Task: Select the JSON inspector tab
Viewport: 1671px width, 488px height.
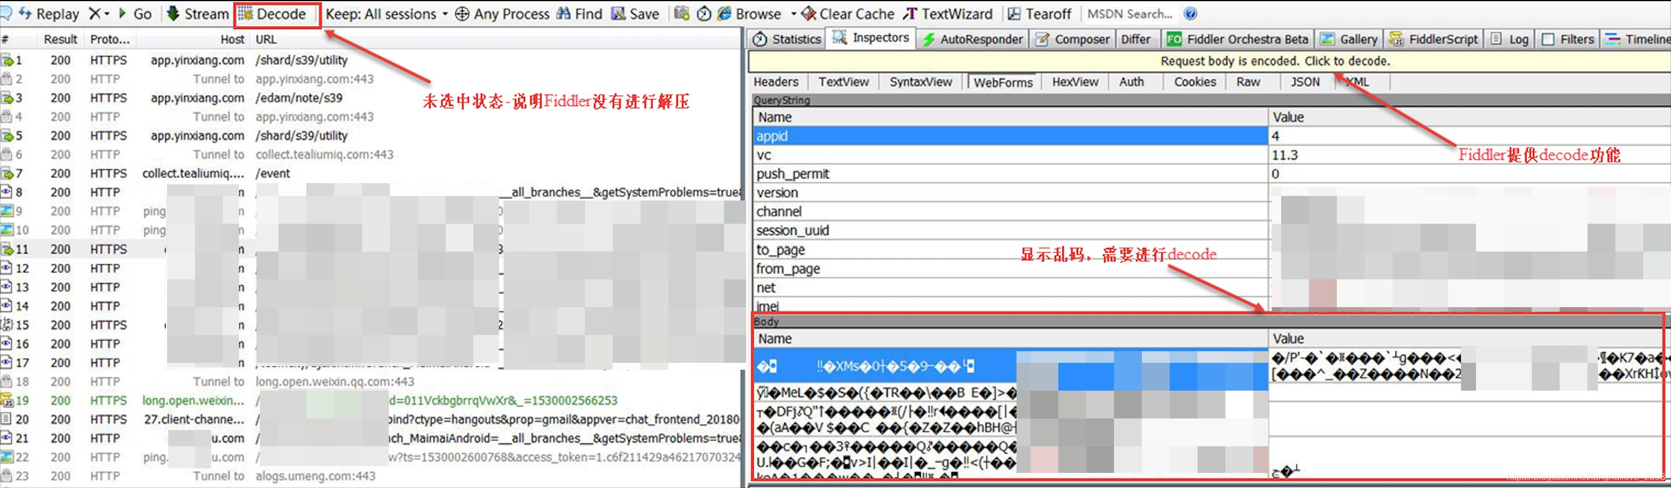Action: (x=1304, y=82)
